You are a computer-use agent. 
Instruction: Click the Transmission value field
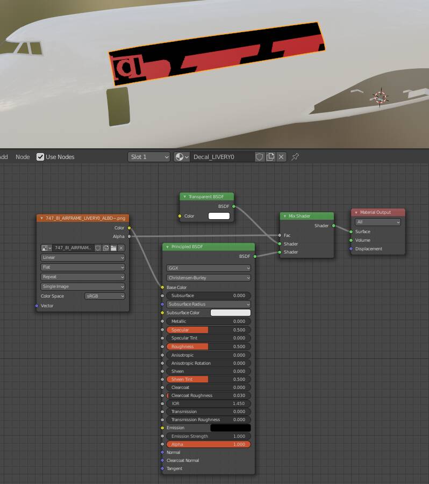pyautogui.click(x=209, y=411)
